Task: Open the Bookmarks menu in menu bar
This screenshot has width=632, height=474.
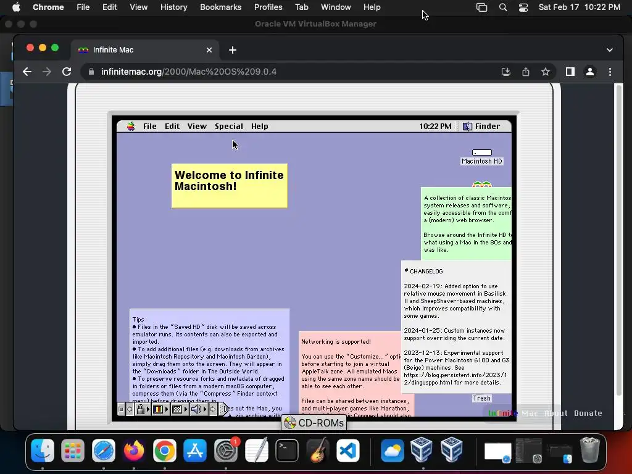Action: [x=220, y=7]
